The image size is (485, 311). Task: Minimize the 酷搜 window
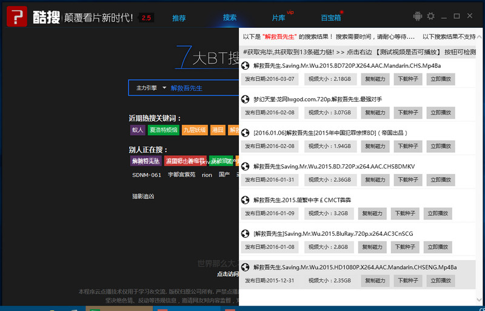pos(444,17)
